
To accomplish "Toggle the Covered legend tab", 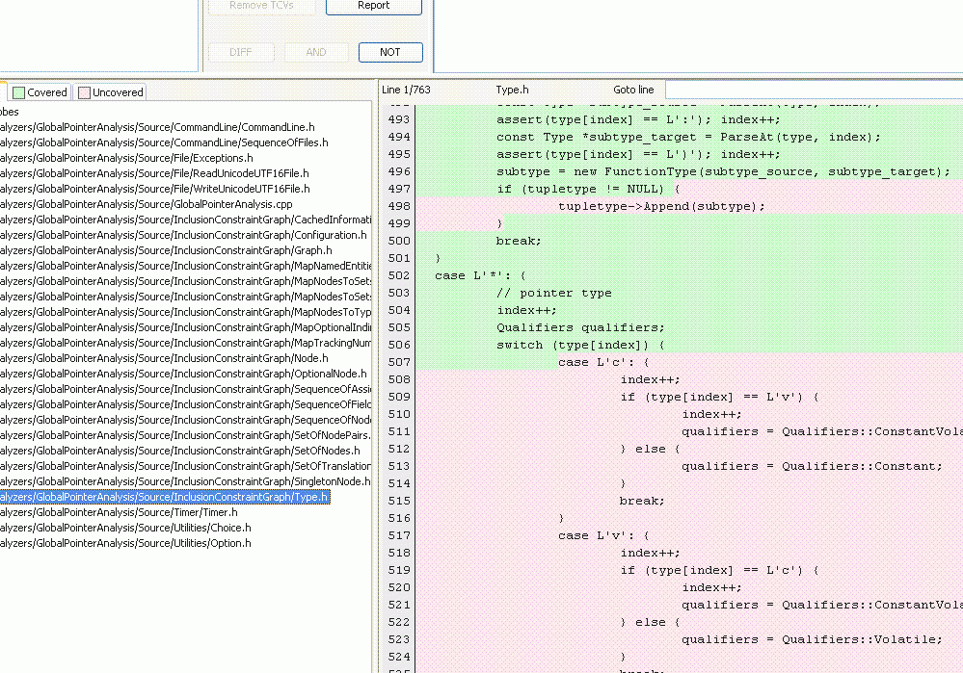I will (x=39, y=91).
